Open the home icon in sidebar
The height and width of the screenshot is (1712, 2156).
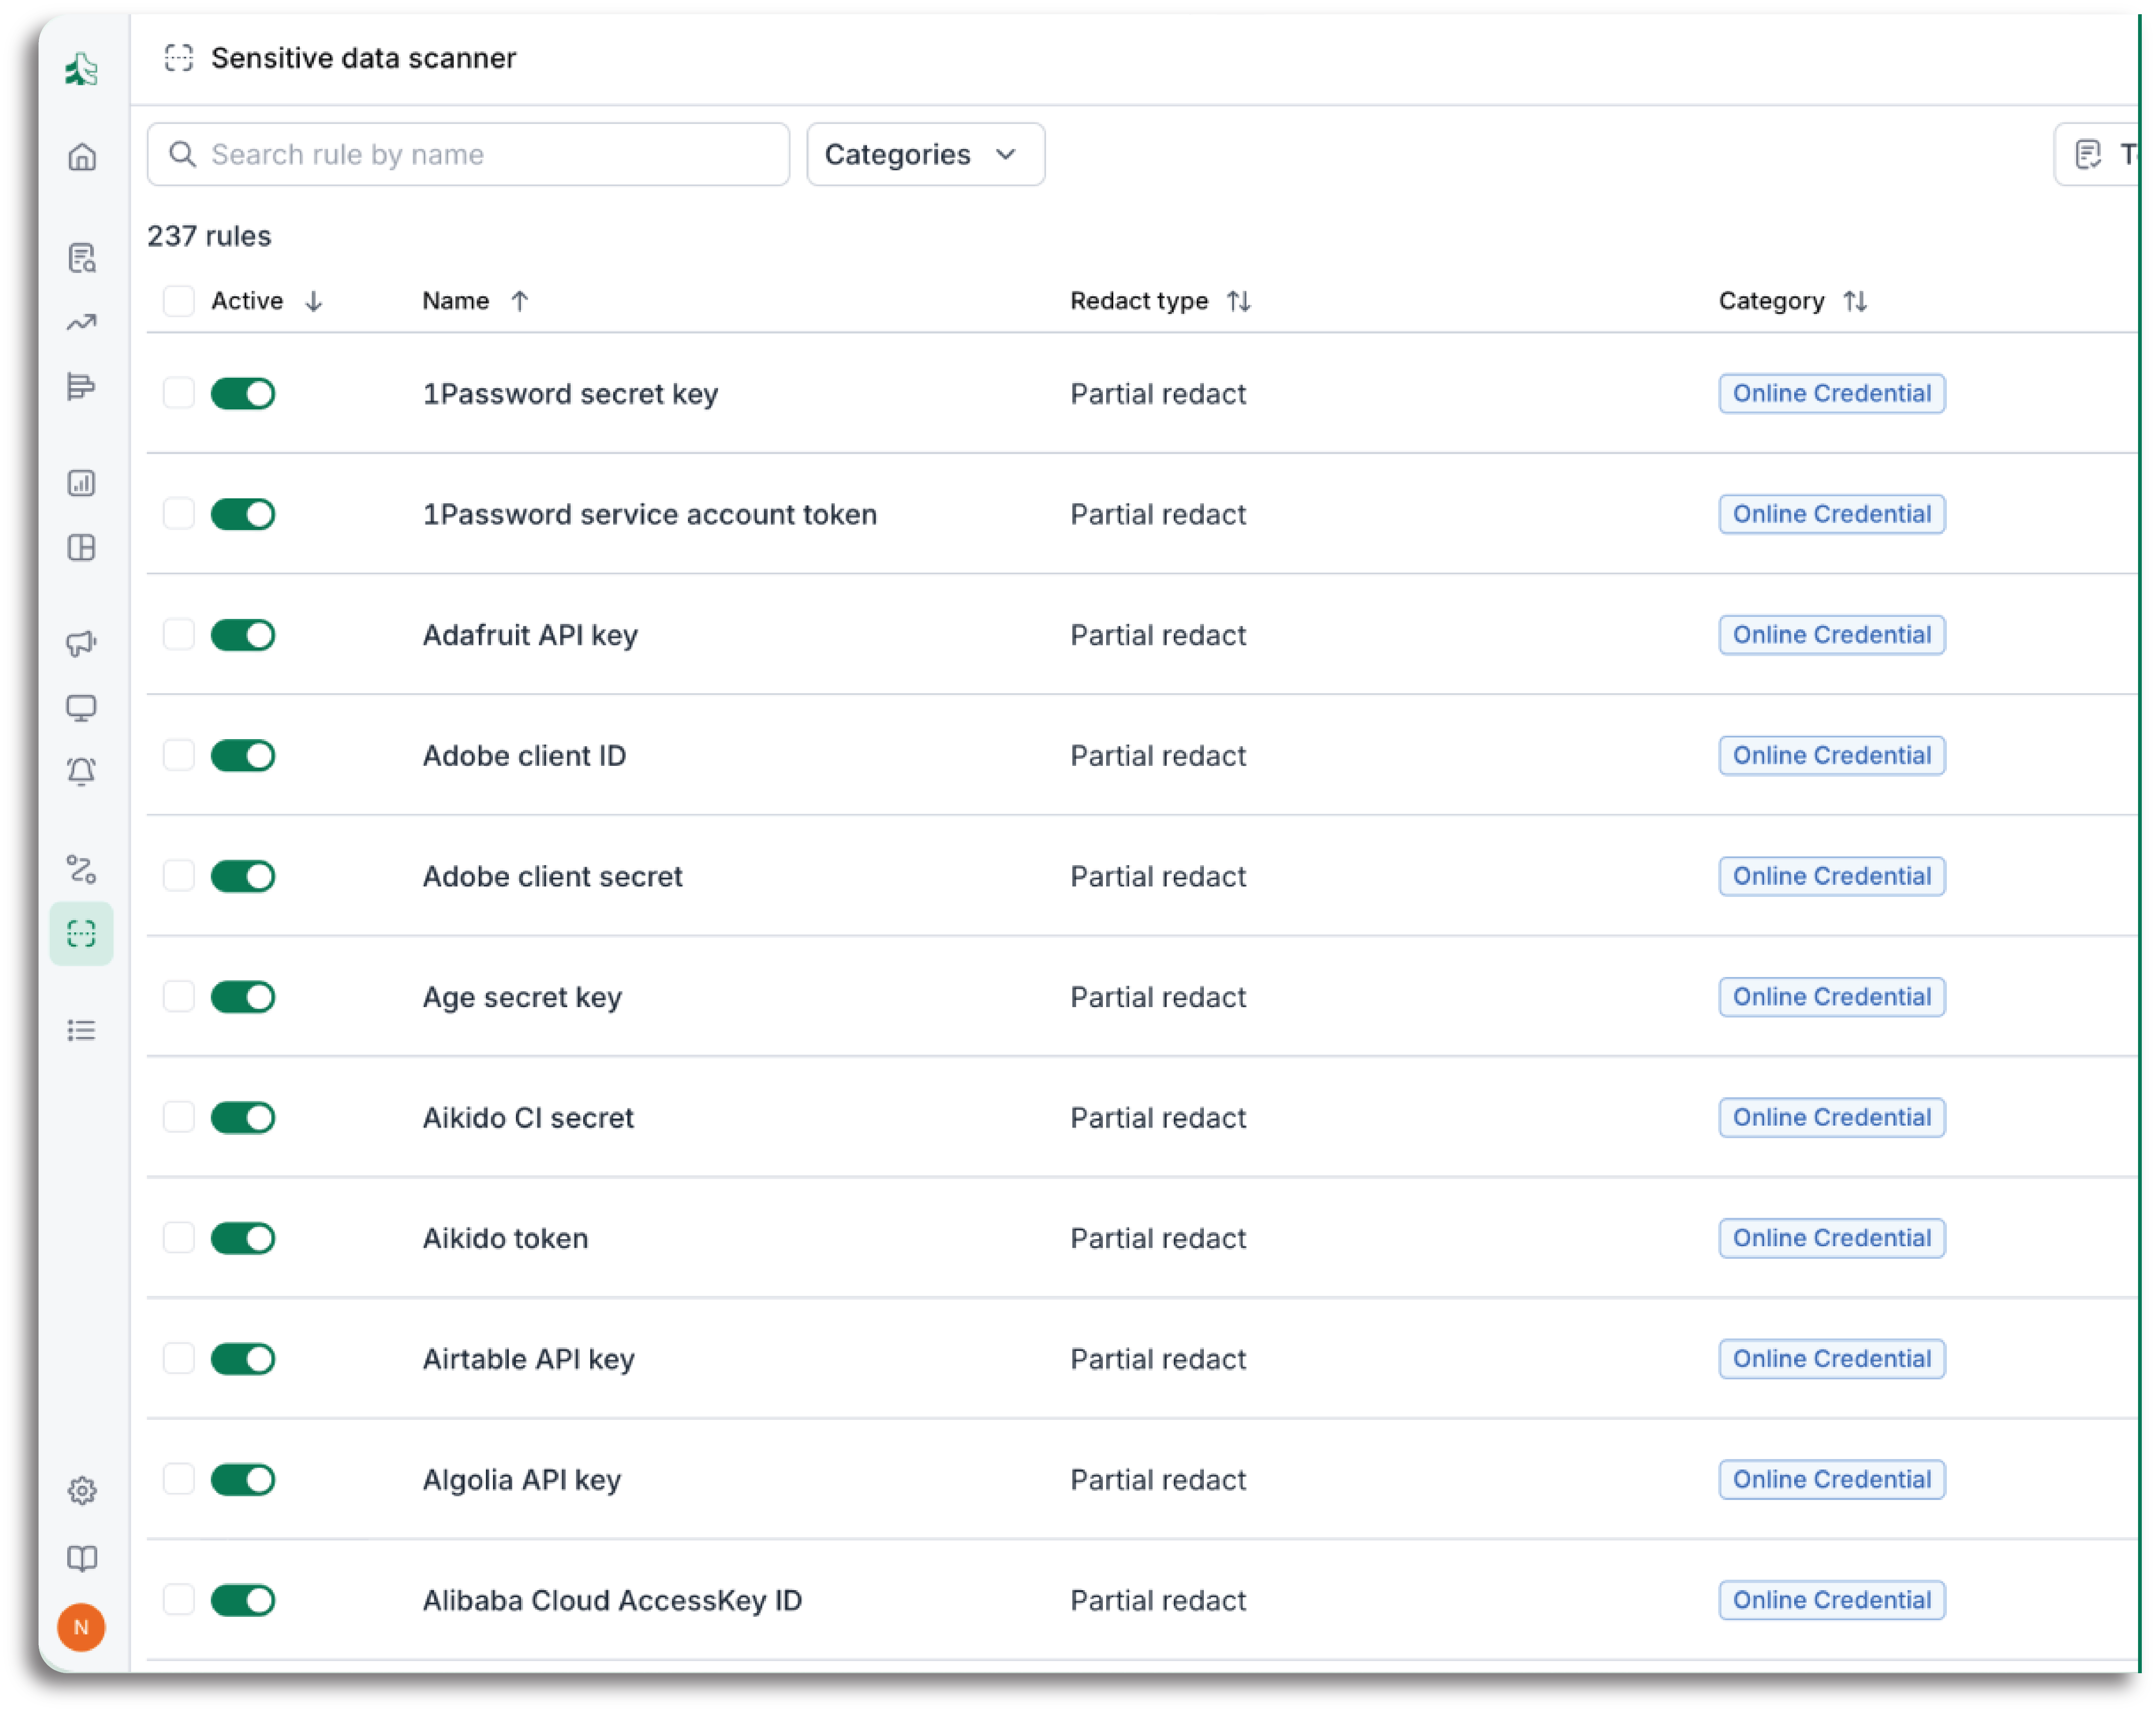[82, 157]
